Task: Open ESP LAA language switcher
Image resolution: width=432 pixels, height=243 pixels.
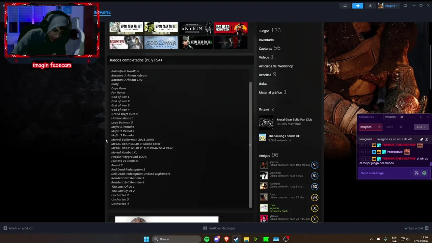Action: [394, 239]
